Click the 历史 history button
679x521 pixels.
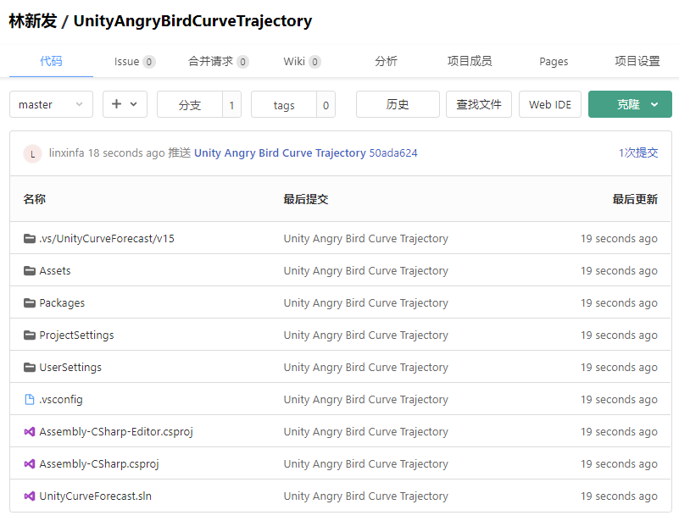[398, 104]
